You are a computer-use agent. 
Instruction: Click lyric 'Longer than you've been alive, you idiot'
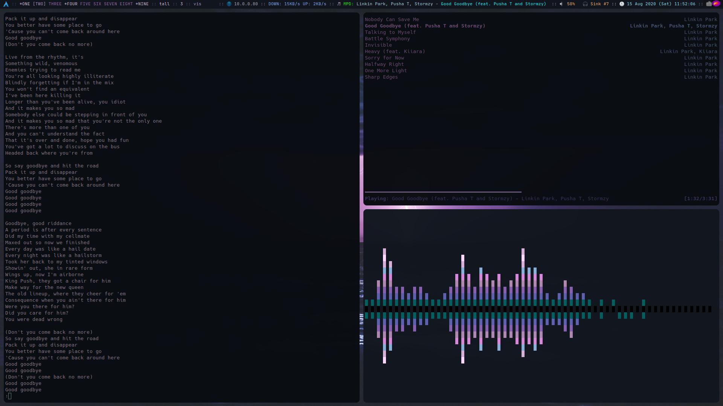tap(66, 102)
